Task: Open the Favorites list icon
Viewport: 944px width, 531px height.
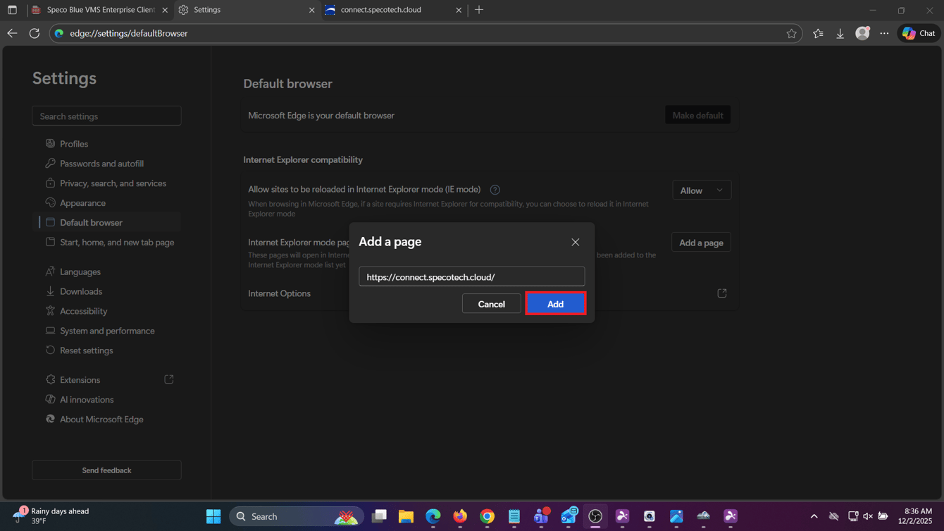Action: click(x=818, y=33)
